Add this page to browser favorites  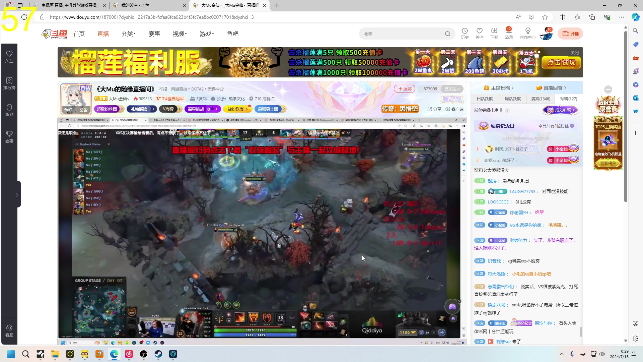545,17
